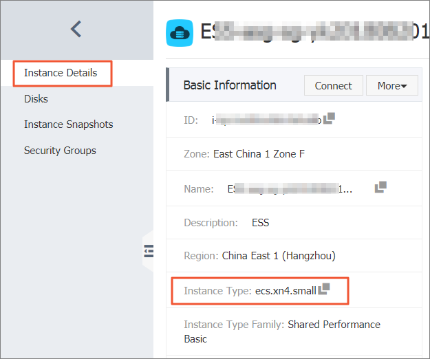Select Instance Details in the sidebar

coord(61,73)
